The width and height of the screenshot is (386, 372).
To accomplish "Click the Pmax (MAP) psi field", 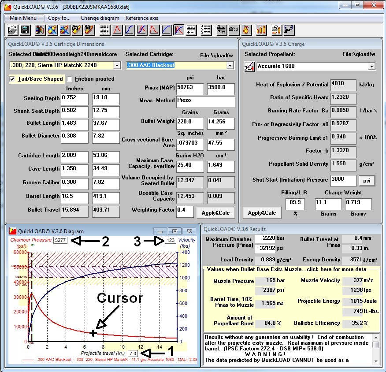I will click(x=190, y=89).
